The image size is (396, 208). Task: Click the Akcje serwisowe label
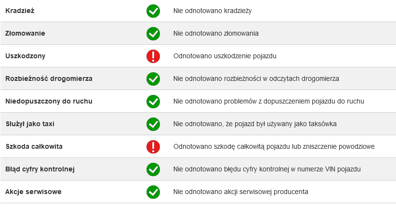[33, 192]
